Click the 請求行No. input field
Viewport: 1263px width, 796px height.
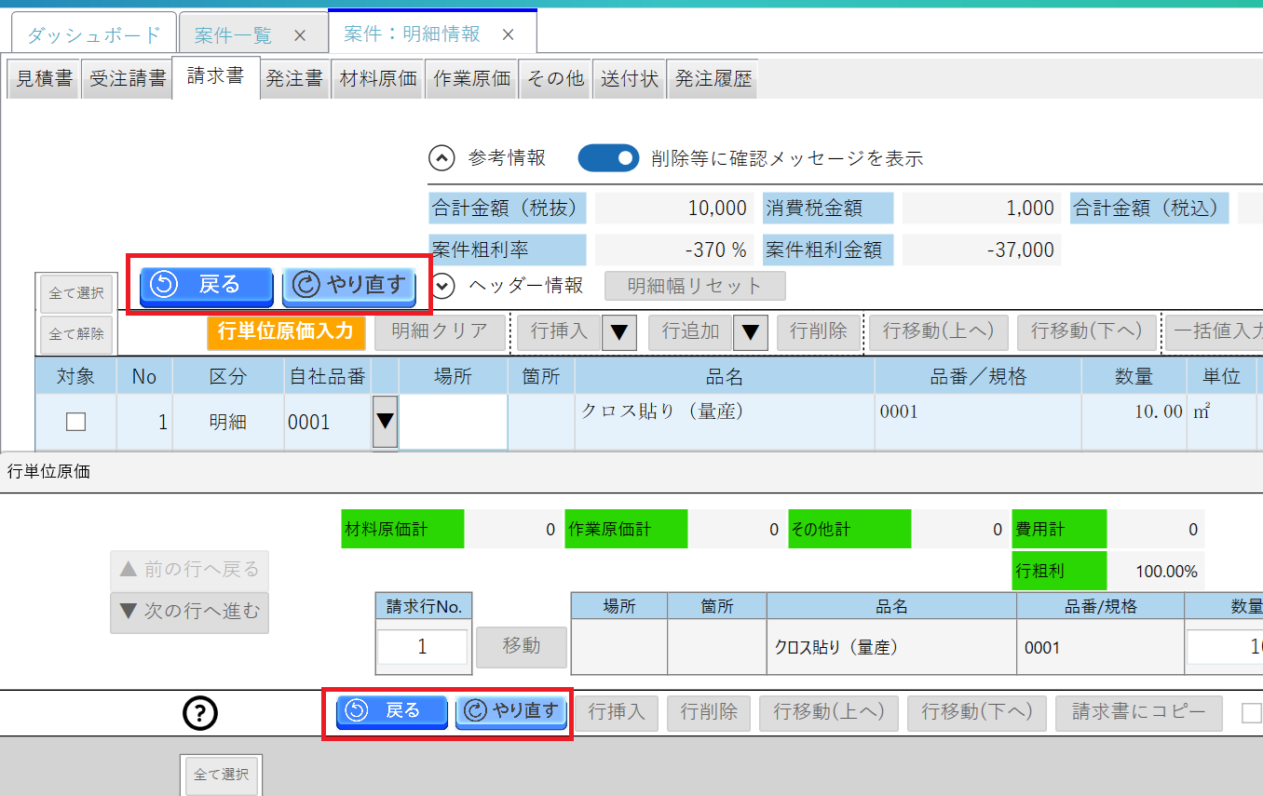pyautogui.click(x=422, y=646)
